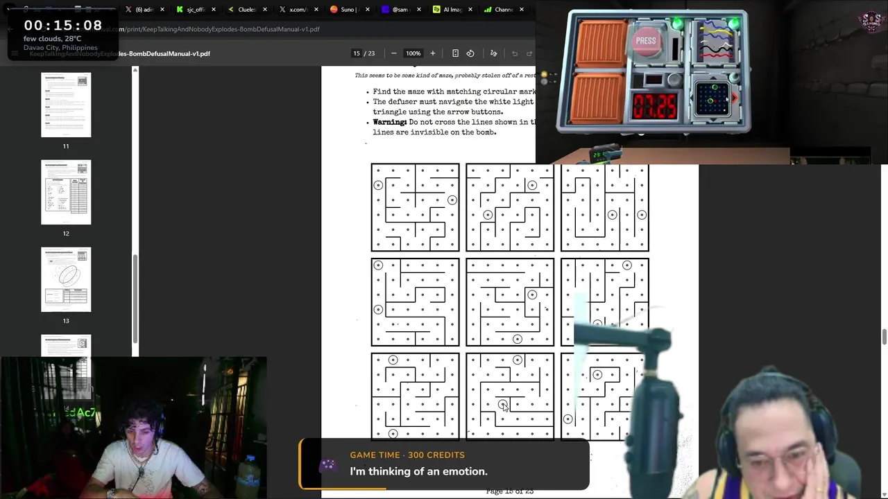Click the maze module left arrow
The height and width of the screenshot is (499, 888).
pos(692,100)
